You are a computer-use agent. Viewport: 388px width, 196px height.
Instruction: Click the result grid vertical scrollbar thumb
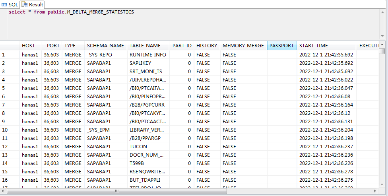(x=382, y=51)
